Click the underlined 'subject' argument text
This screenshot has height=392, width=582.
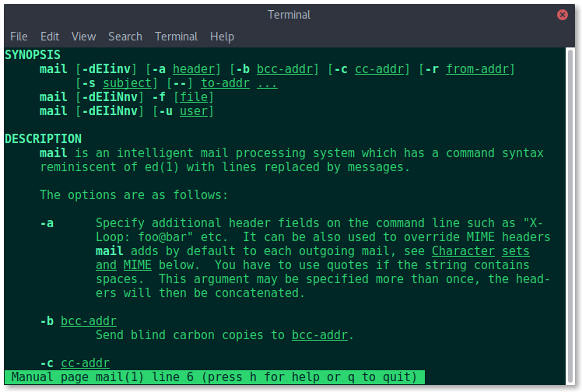pyautogui.click(x=128, y=83)
